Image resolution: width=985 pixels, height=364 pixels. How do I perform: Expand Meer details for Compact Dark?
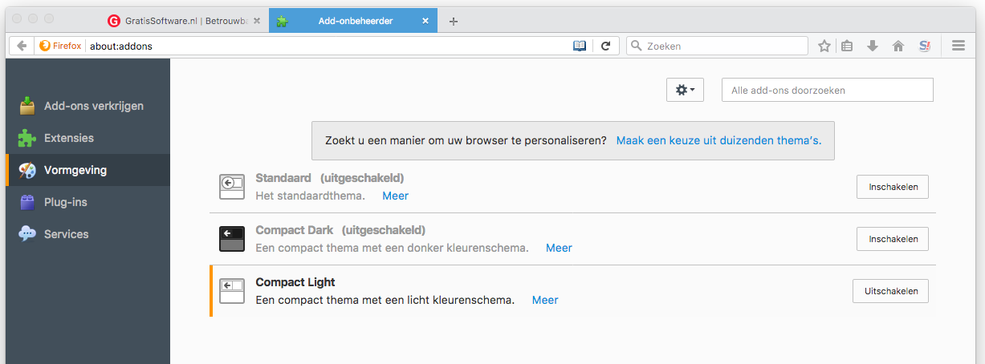point(559,248)
